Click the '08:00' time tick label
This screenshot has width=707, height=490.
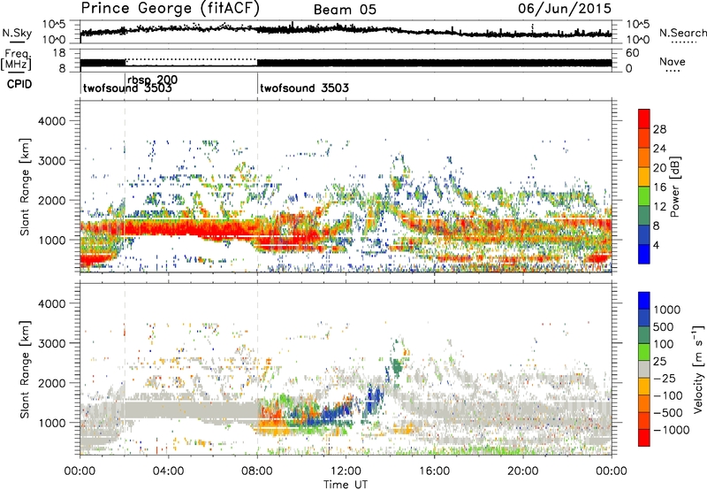[x=257, y=471]
